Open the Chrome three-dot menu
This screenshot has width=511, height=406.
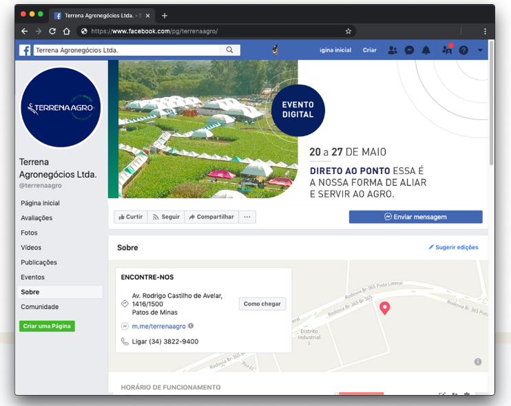486,31
